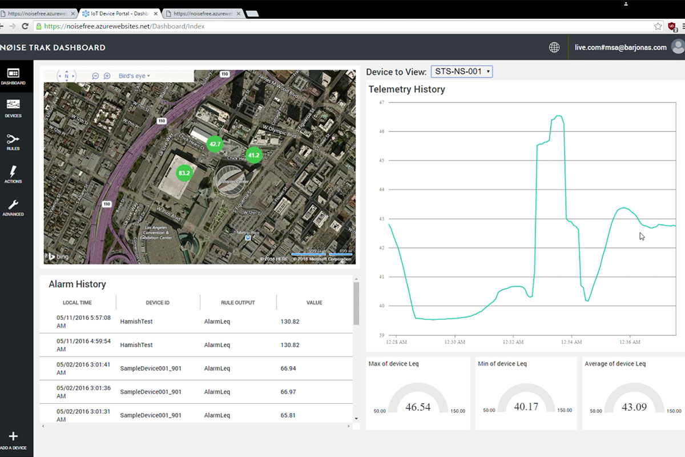Click the browser reload button

(x=25, y=26)
